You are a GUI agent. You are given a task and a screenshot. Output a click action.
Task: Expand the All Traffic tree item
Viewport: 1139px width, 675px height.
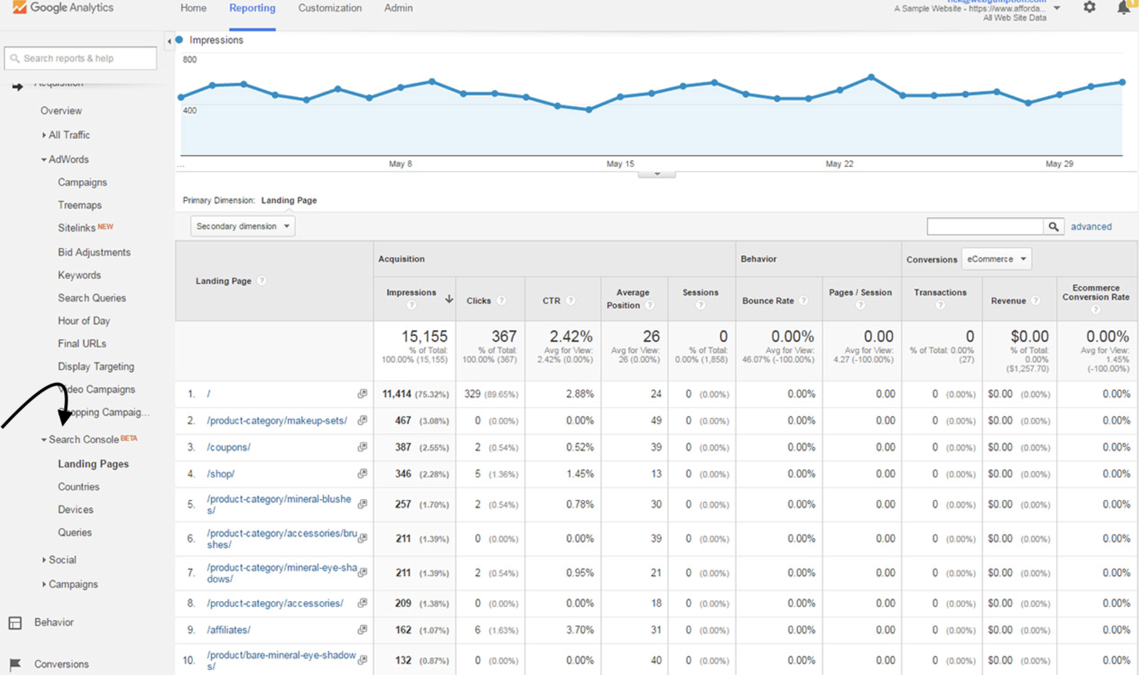coord(44,135)
